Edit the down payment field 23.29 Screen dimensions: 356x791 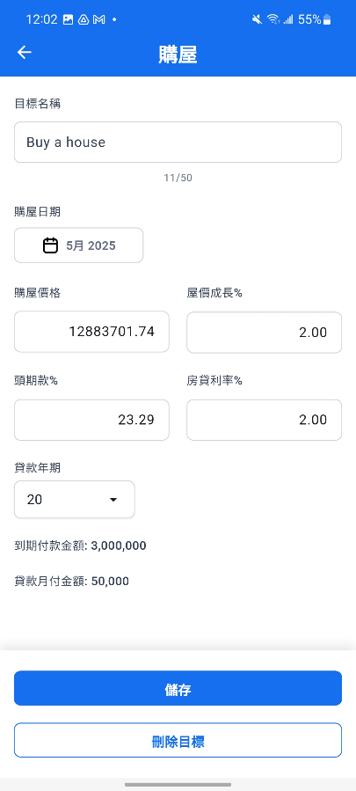tap(91, 420)
